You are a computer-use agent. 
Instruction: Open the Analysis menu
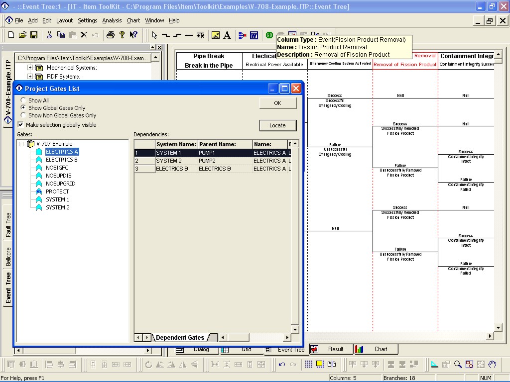[112, 20]
